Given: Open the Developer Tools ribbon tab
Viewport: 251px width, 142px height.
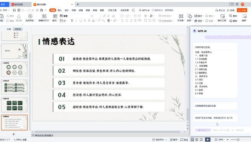Looking at the screenshot, I should tap(112, 10).
